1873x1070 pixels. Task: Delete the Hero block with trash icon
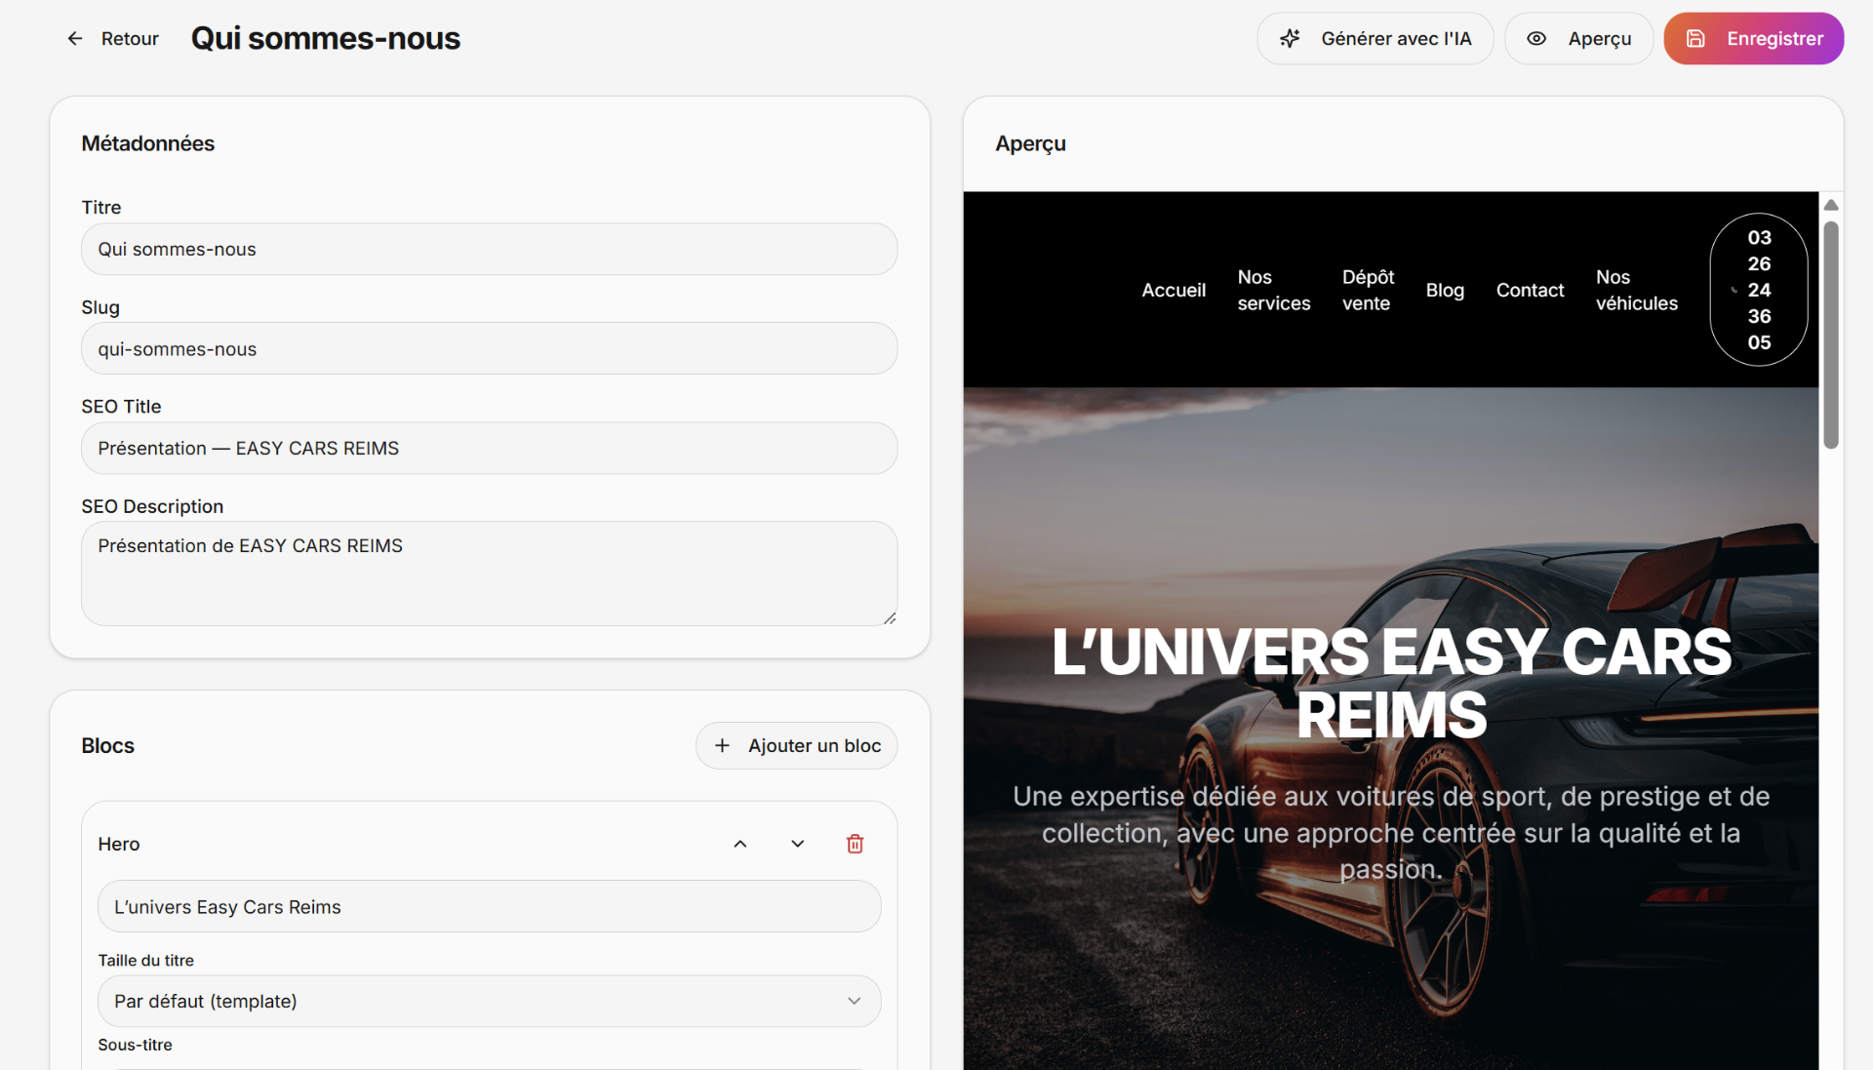point(855,844)
